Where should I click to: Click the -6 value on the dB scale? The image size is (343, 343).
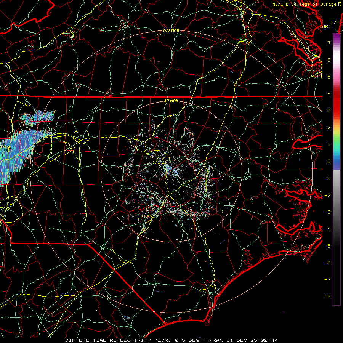(327, 263)
